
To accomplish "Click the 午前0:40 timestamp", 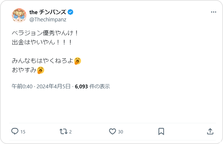I will click(22, 87).
